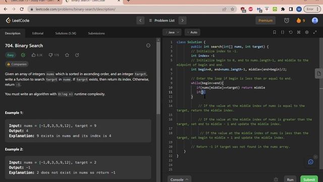323x182 pixels.
Task: Click the browser forward arrow
Action: click(x=14, y=9)
